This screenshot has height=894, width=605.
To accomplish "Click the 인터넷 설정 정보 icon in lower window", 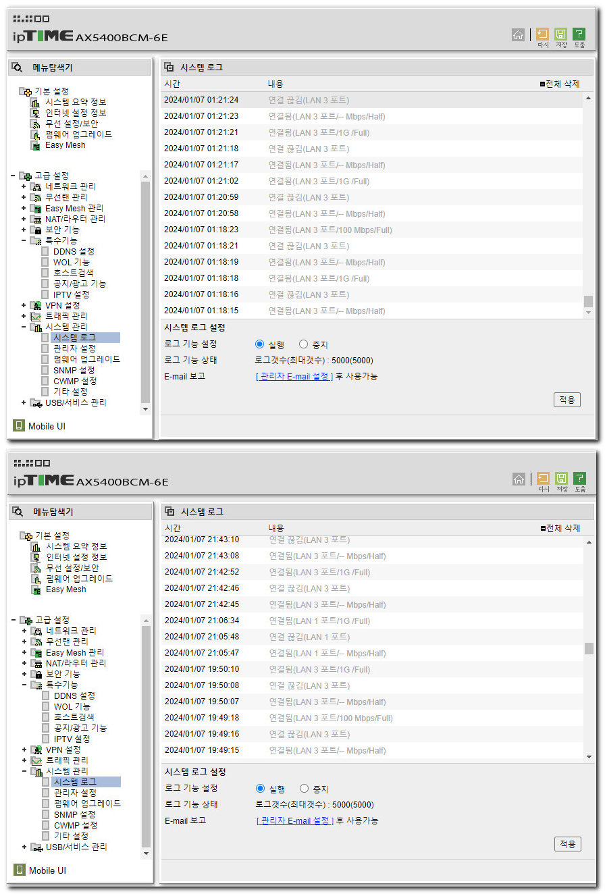I will (x=36, y=557).
